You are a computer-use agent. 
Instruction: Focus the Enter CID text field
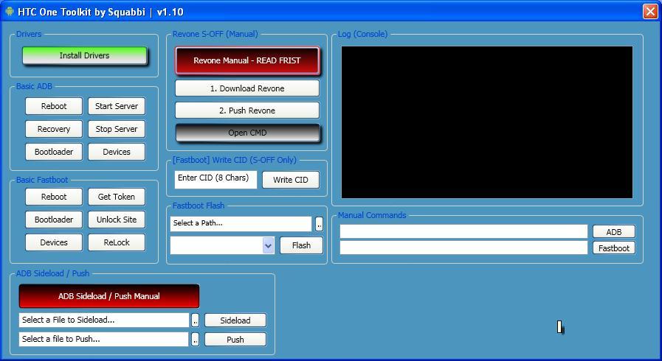[x=216, y=178]
